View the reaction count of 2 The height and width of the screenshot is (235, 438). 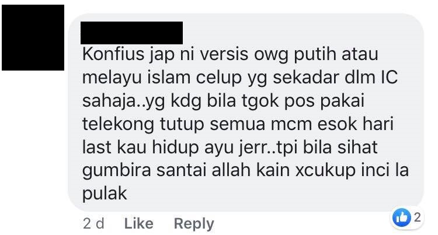tap(418, 217)
